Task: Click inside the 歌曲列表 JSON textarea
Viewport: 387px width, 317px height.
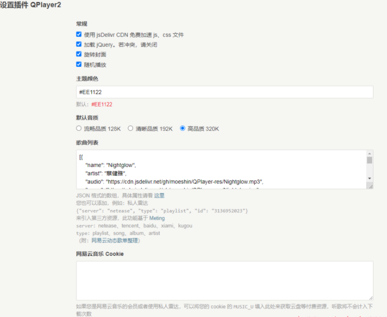Action: 220,169
